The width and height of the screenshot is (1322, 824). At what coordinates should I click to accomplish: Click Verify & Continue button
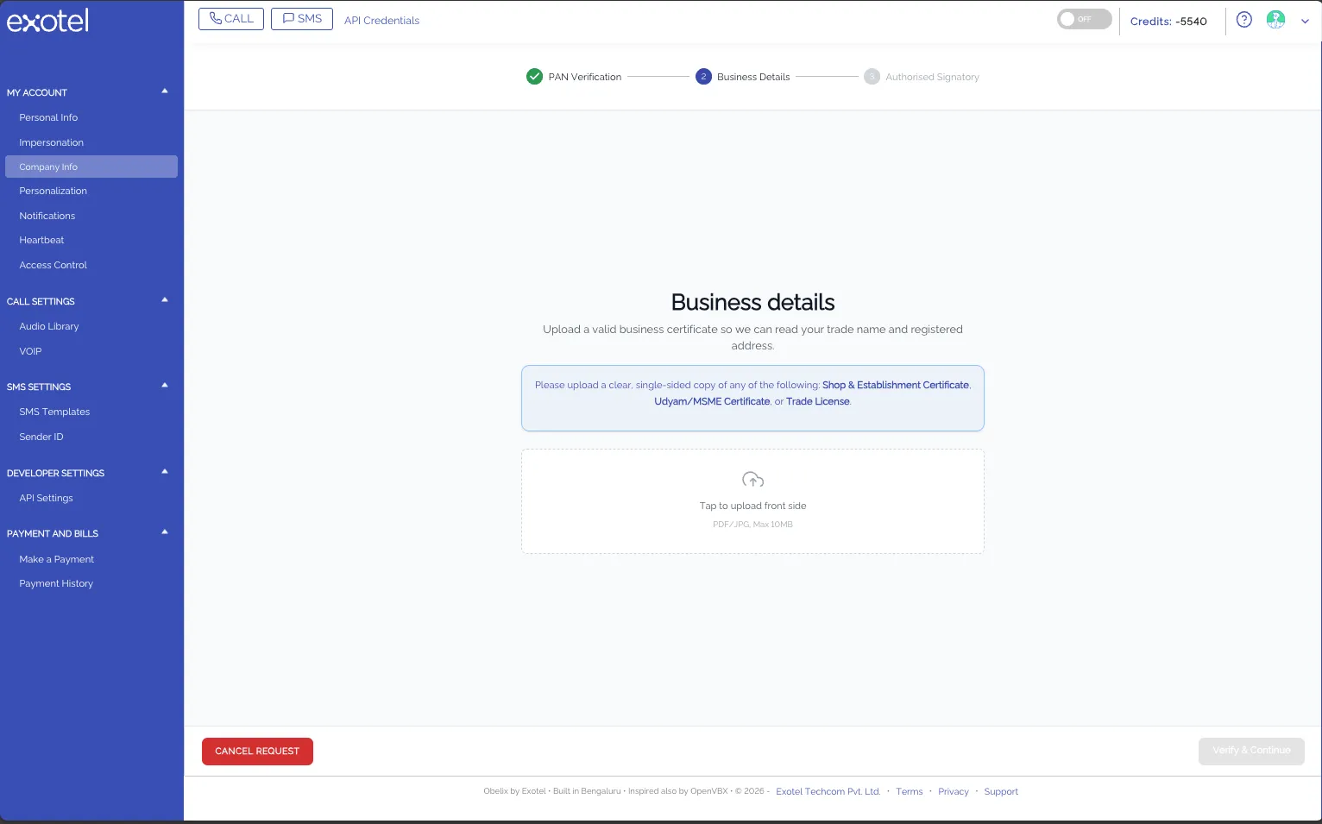click(x=1251, y=751)
